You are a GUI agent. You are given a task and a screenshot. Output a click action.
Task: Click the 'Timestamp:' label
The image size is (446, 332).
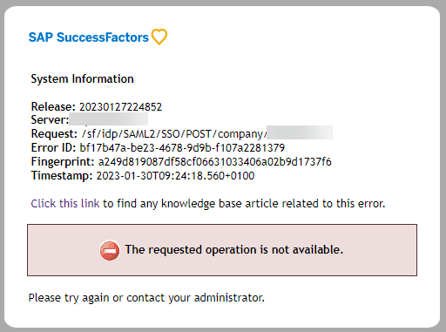click(62, 176)
